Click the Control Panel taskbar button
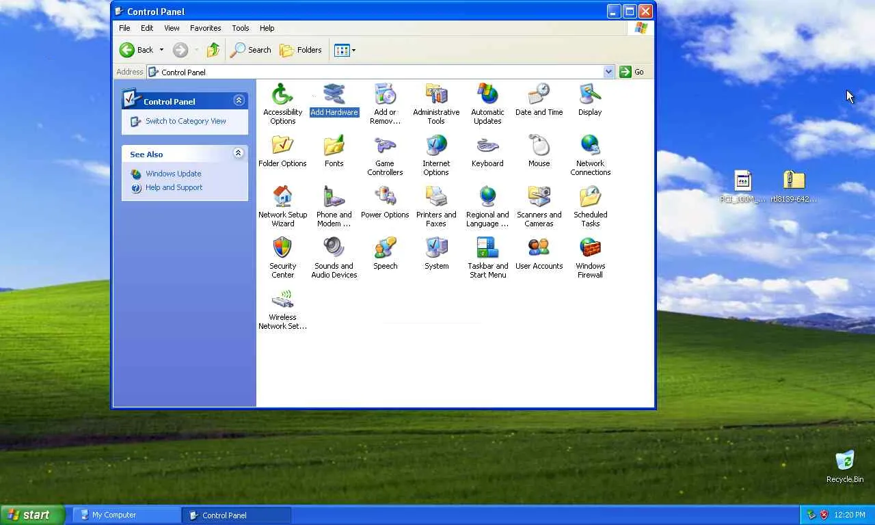This screenshot has width=875, height=525. 237,515
